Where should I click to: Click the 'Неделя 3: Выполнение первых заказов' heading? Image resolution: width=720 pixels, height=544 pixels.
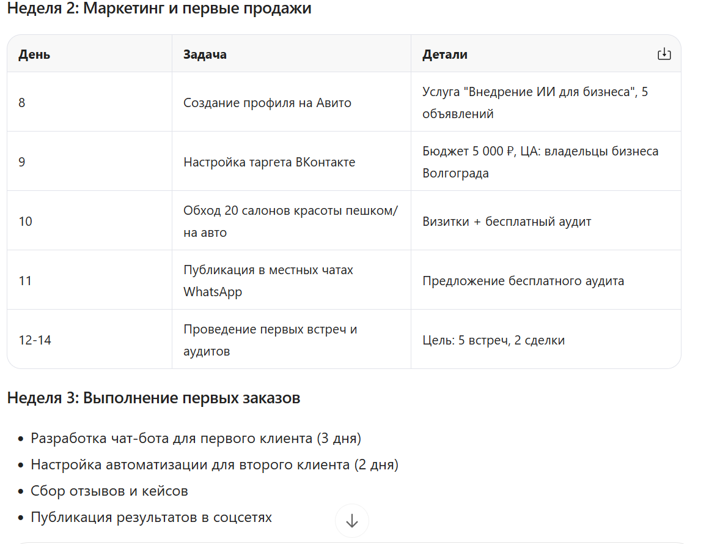[153, 398]
